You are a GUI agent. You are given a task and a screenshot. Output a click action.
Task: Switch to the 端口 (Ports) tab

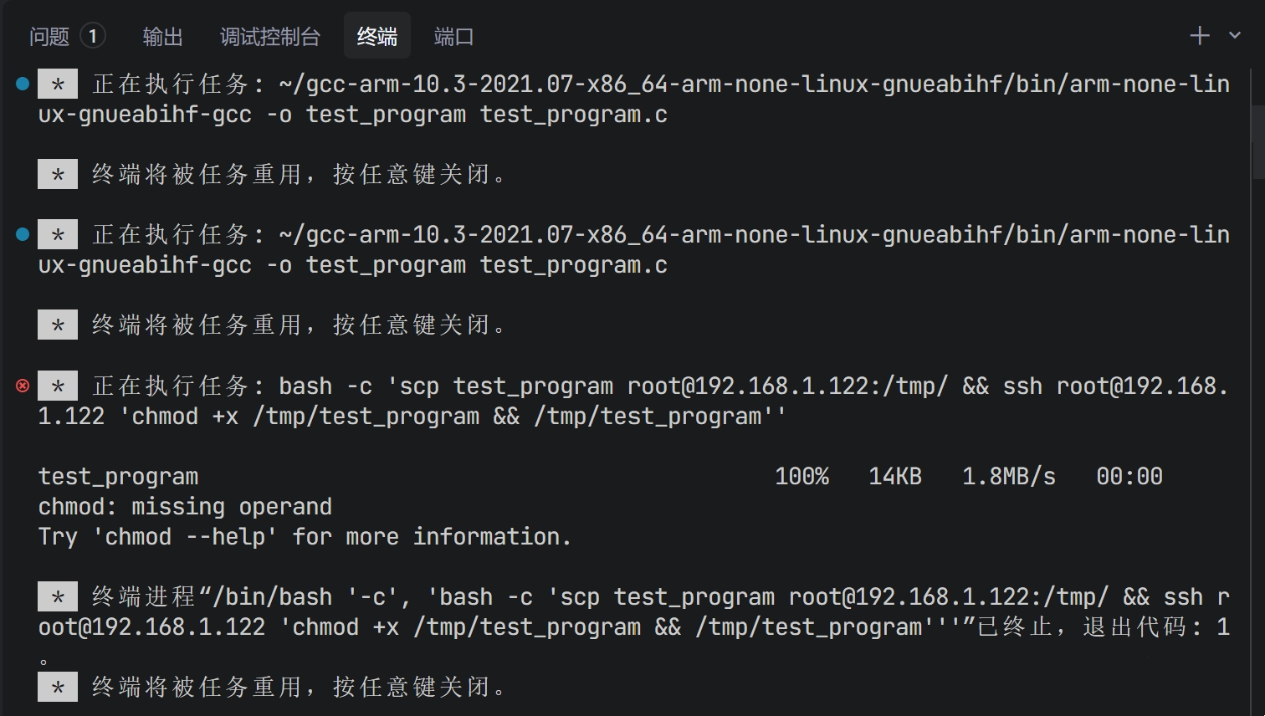pyautogui.click(x=453, y=37)
